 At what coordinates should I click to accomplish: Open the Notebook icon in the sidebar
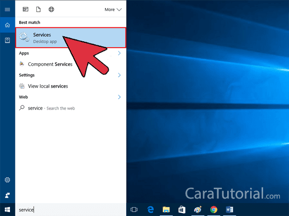(x=7, y=40)
